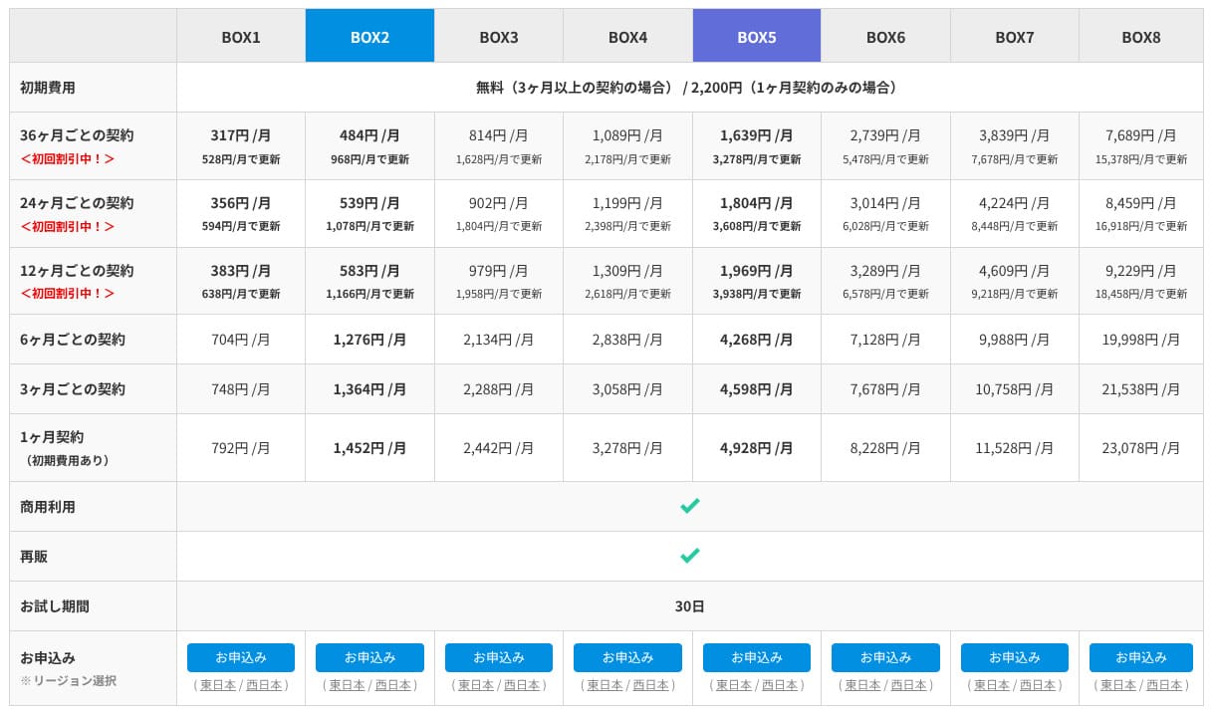This screenshot has width=1215, height=715.
Task: Choose 西日本 region under BOX8
Action: (x=1165, y=685)
